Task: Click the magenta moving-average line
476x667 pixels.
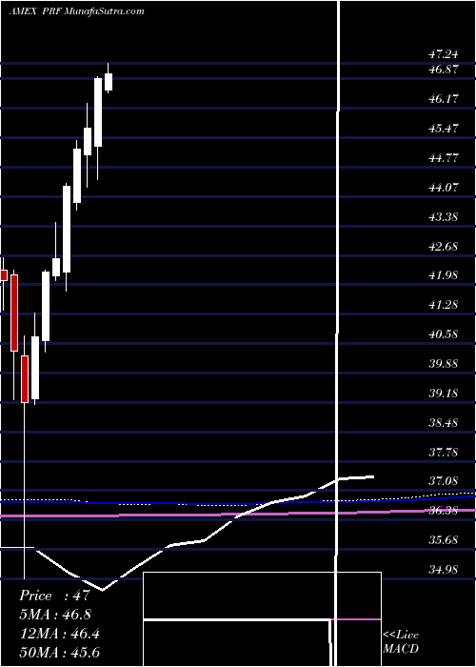Action: (238, 514)
